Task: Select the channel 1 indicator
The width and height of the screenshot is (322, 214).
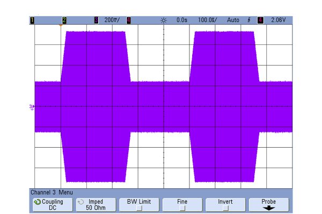Action: coord(32,20)
